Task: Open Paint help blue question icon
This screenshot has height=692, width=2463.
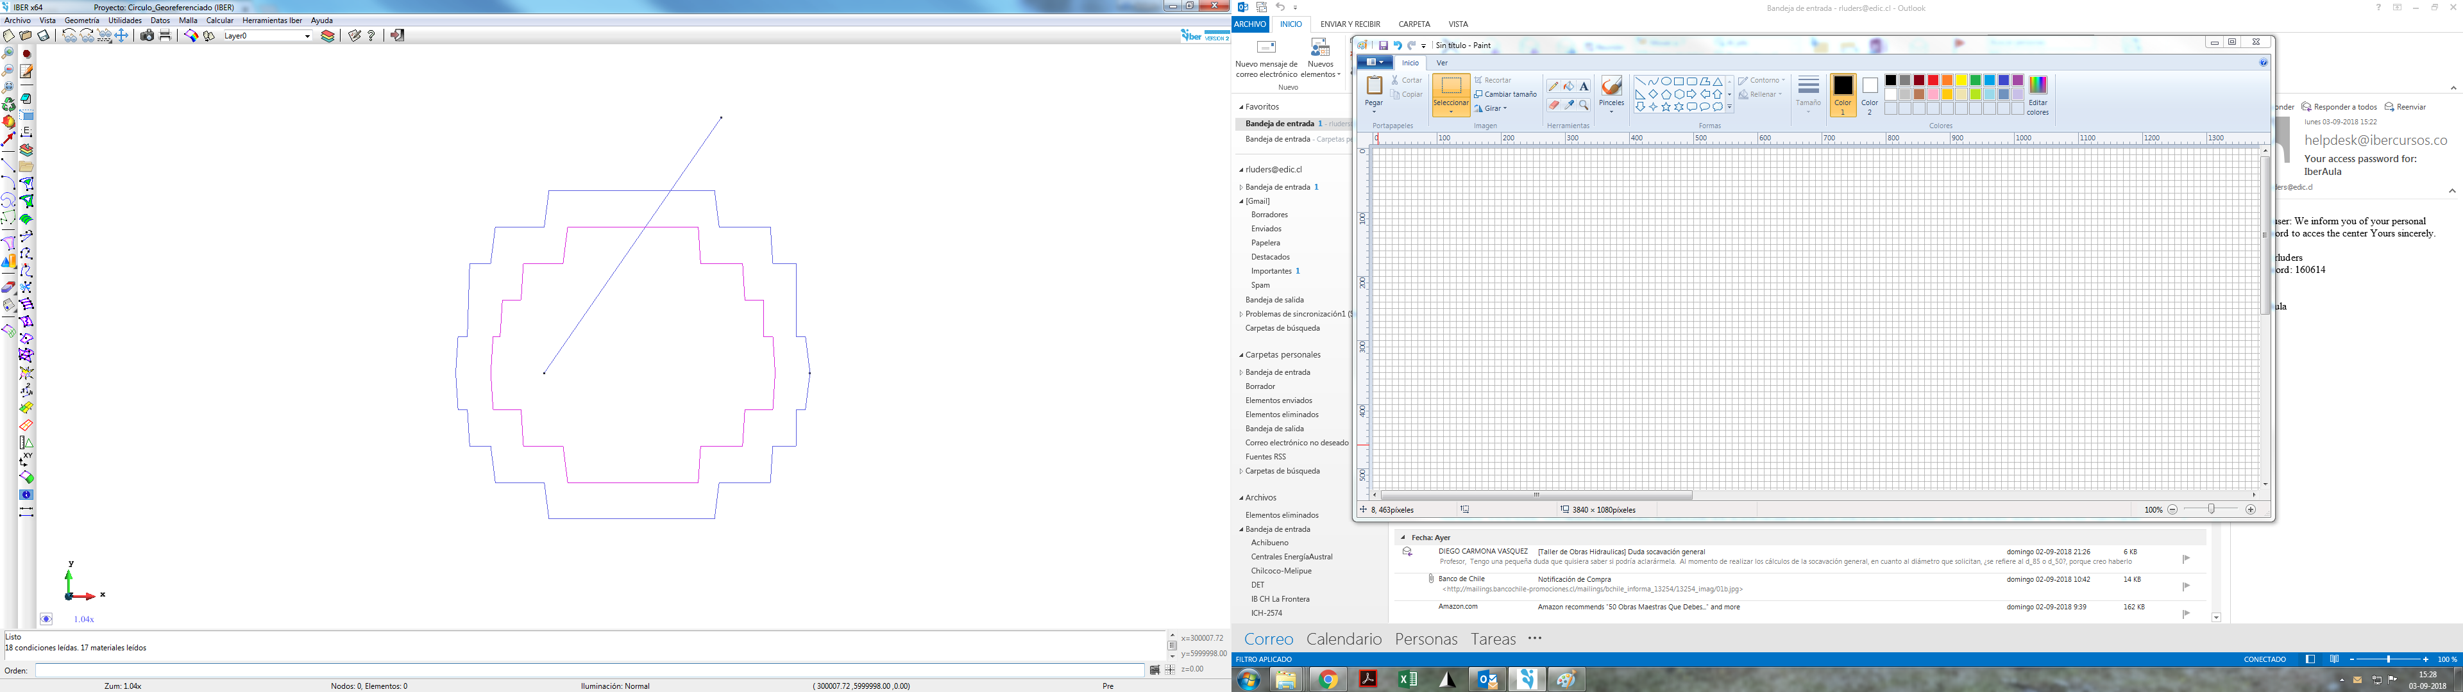Action: click(2263, 62)
